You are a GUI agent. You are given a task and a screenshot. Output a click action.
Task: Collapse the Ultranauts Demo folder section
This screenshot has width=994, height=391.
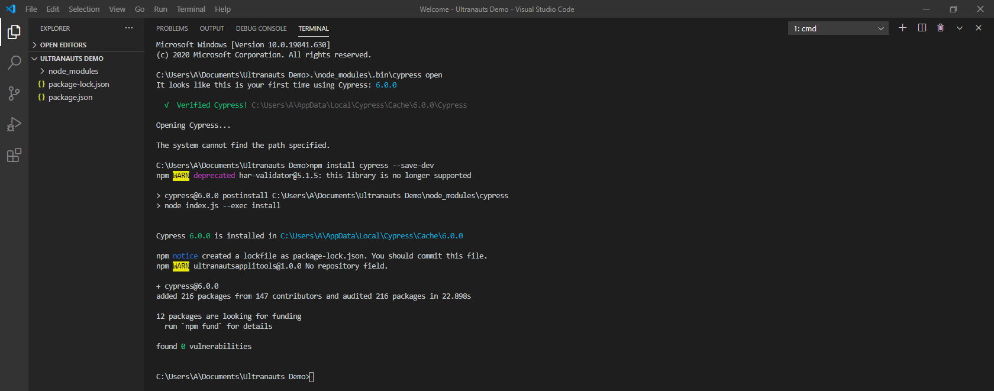pos(86,59)
